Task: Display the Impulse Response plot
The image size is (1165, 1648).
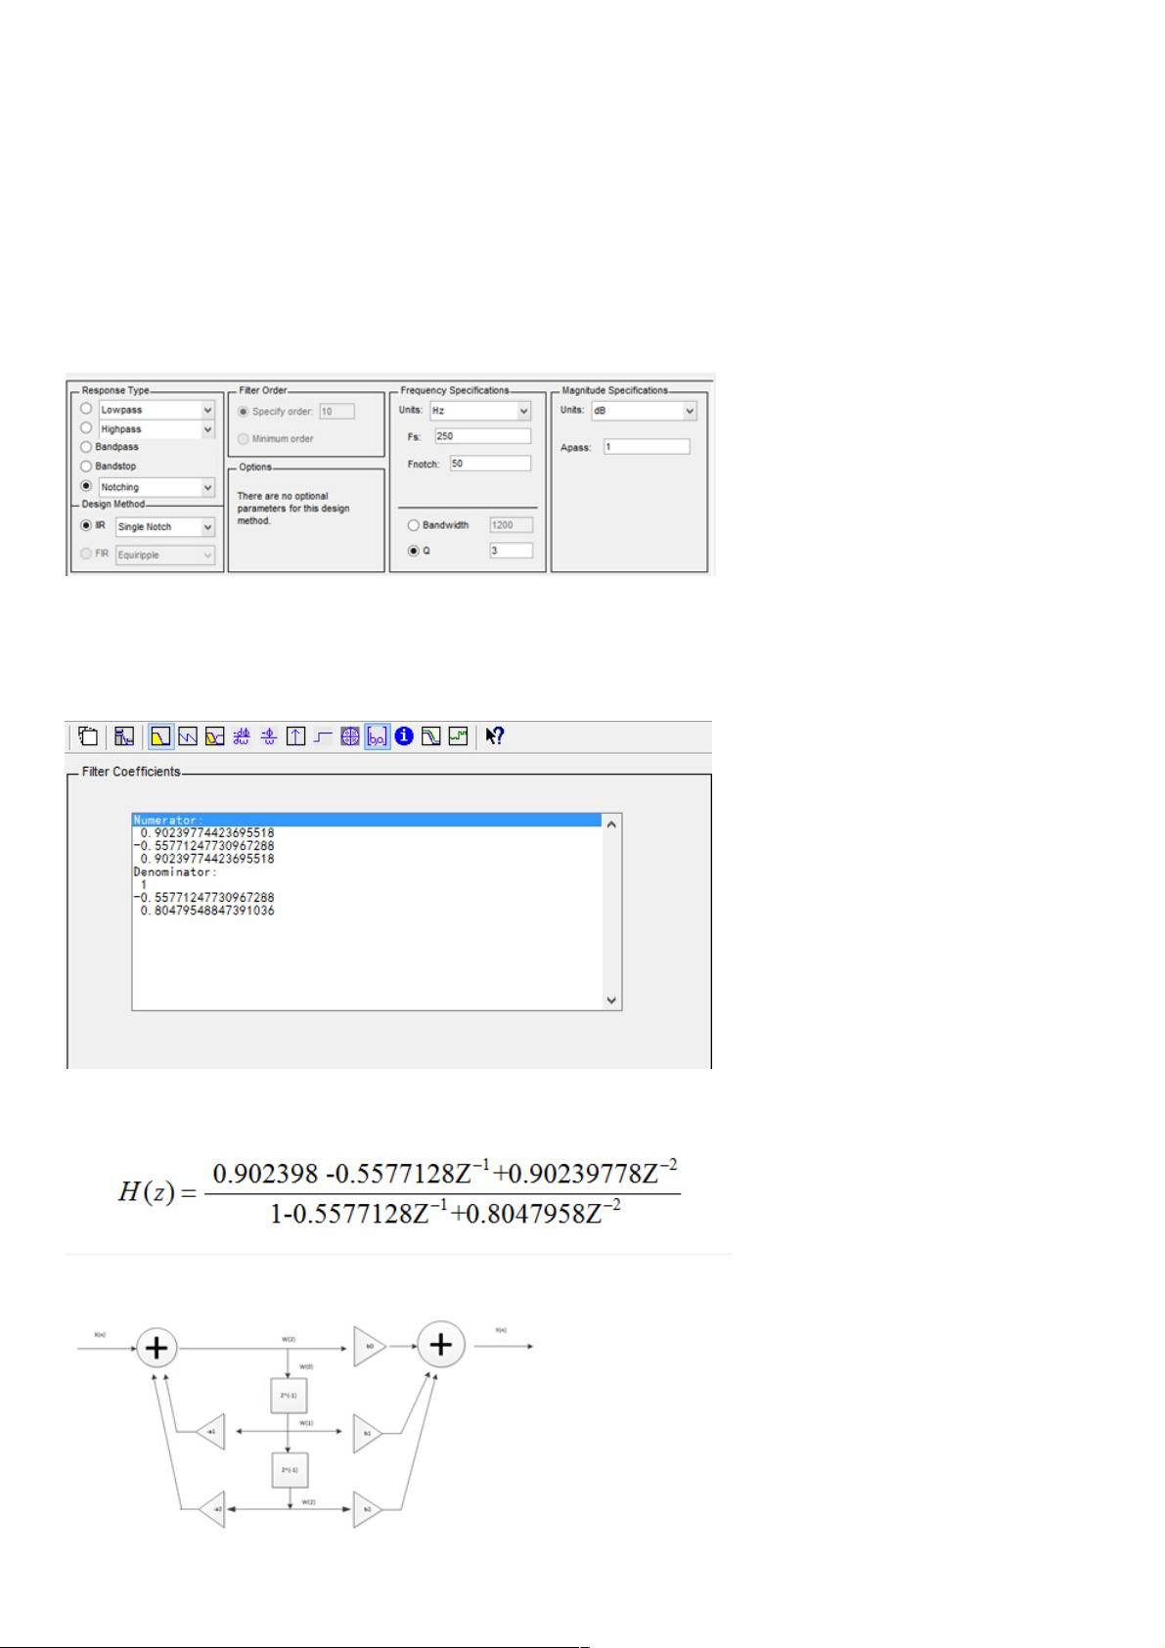Action: point(295,736)
